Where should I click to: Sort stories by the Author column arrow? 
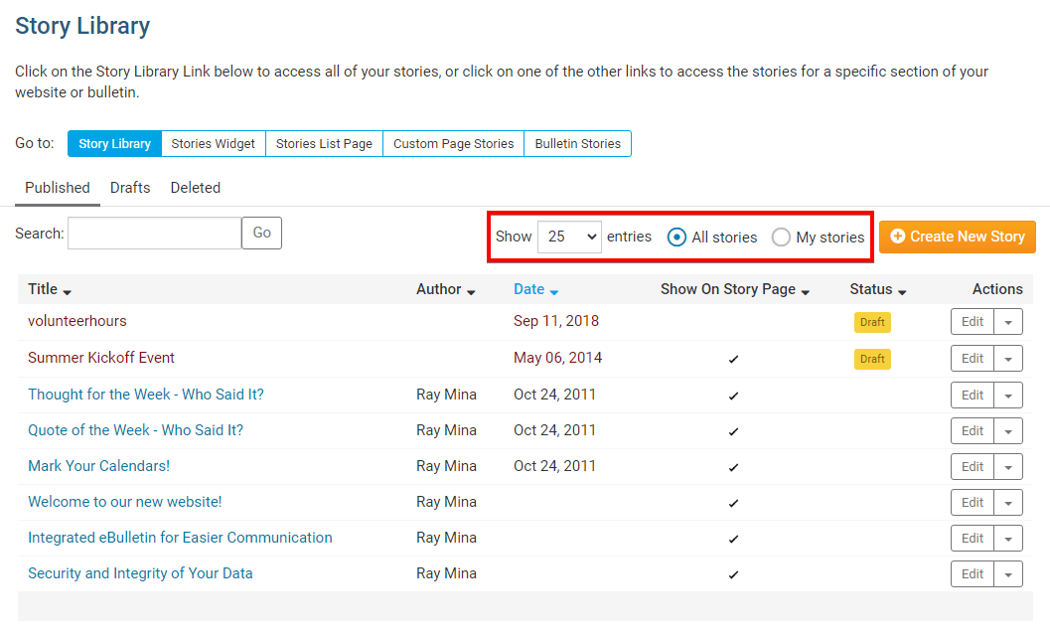tap(471, 291)
